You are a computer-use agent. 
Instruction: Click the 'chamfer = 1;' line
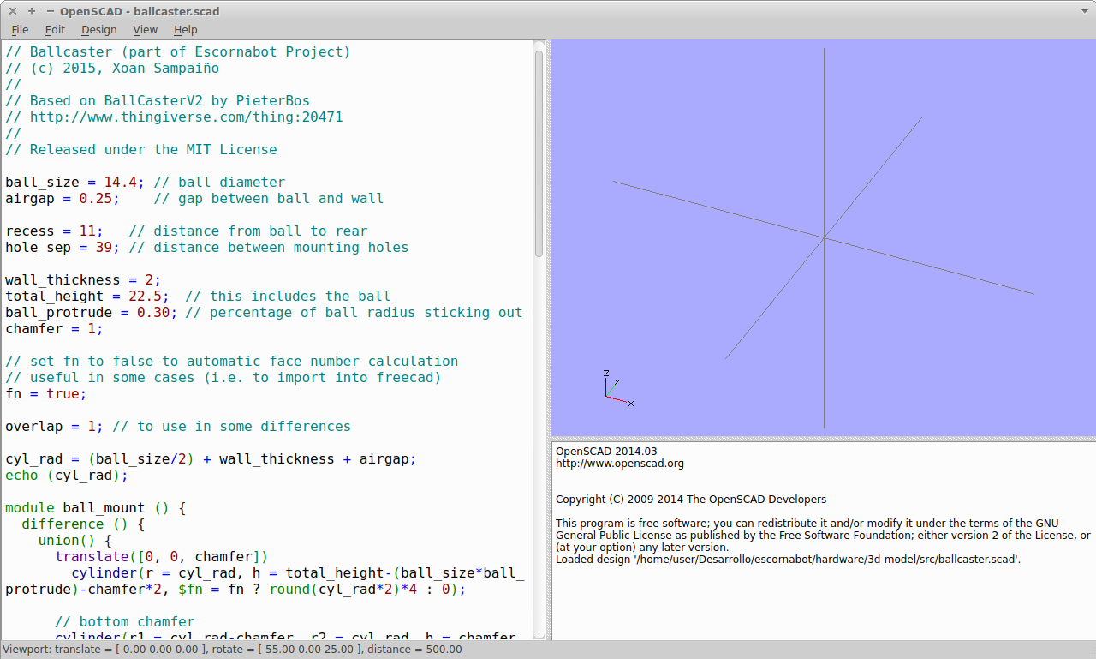[x=54, y=329]
